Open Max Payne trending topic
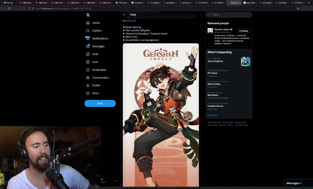Viewport: 313px width, 189px height. point(213,95)
